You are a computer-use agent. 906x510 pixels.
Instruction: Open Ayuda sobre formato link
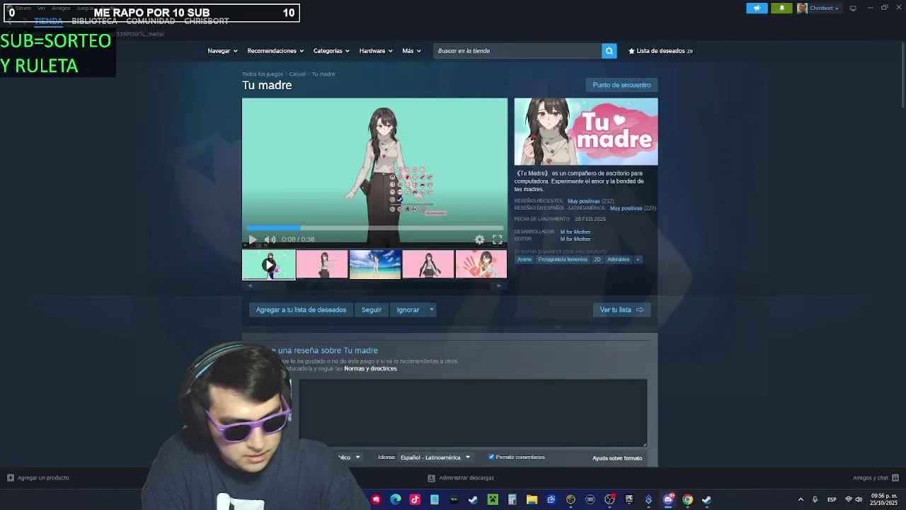point(617,458)
